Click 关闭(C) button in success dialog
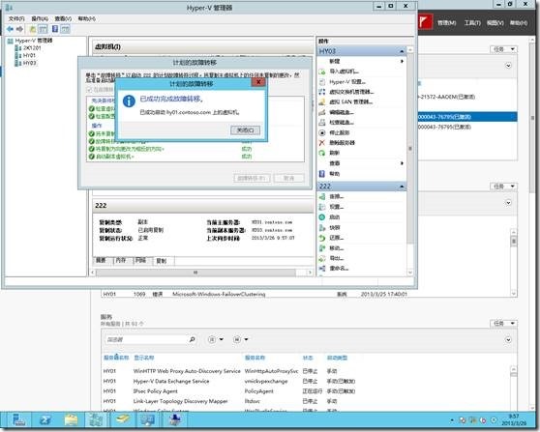The width and height of the screenshot is (540, 432). (245, 130)
